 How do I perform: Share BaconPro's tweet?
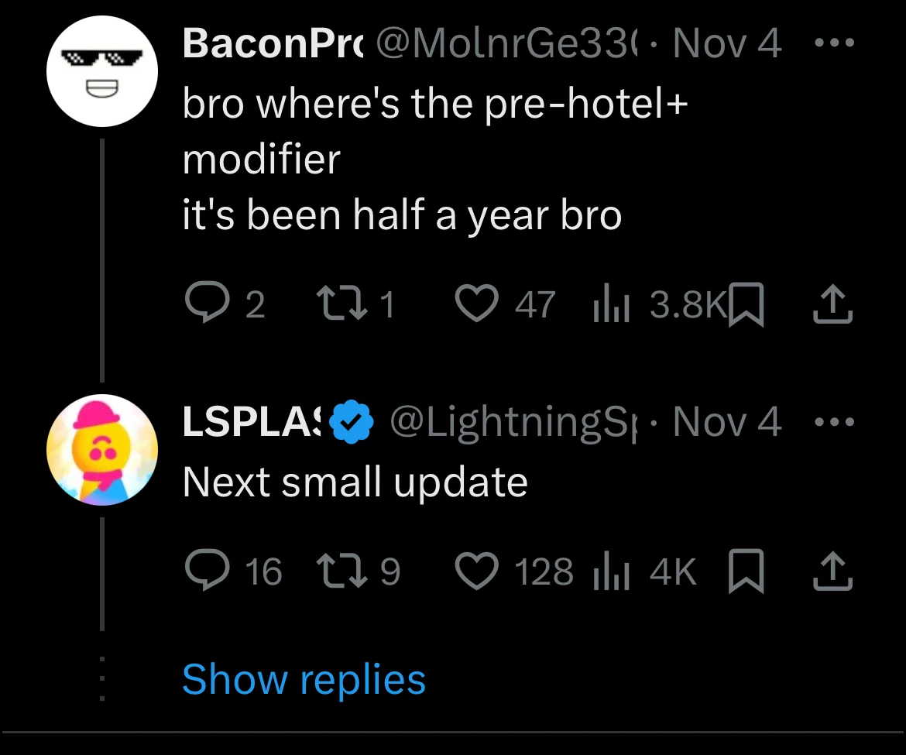point(833,304)
